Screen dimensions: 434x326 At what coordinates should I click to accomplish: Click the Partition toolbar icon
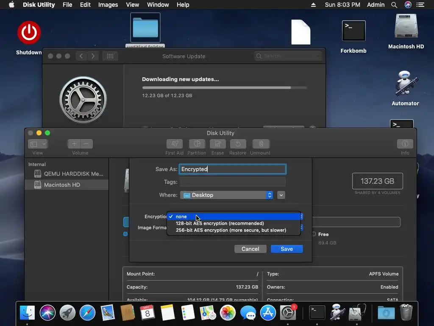(197, 144)
